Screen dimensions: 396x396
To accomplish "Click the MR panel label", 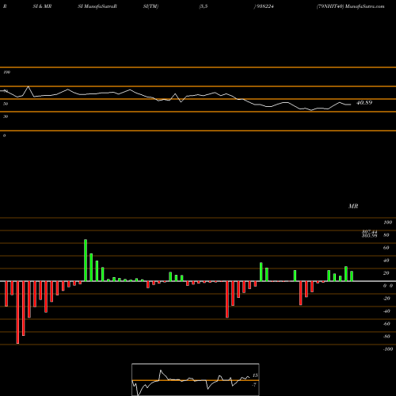I will (353, 206).
